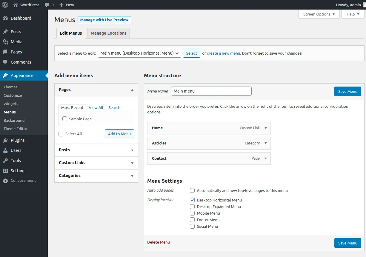Open the Dashboard gauge icon in sidebar

point(5,18)
